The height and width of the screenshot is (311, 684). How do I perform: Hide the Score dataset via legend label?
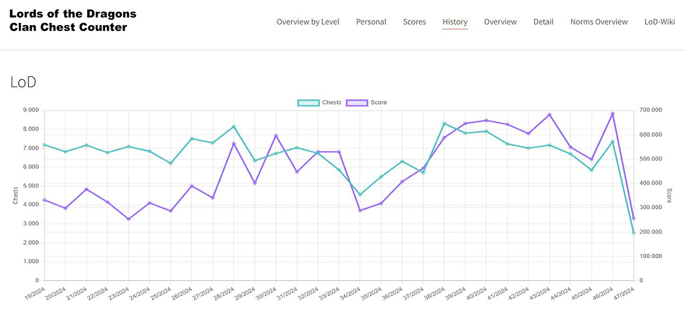point(378,103)
